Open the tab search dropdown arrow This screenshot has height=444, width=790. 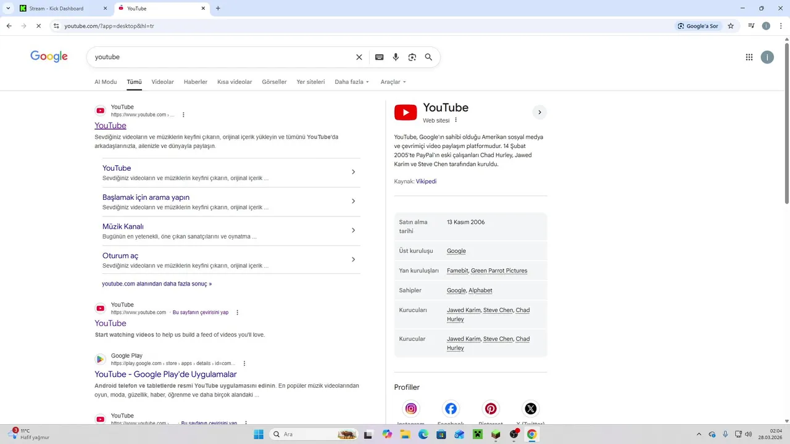(x=8, y=8)
